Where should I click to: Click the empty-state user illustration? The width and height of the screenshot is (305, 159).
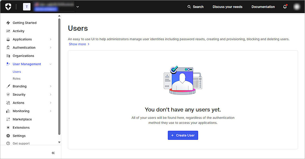click(183, 80)
